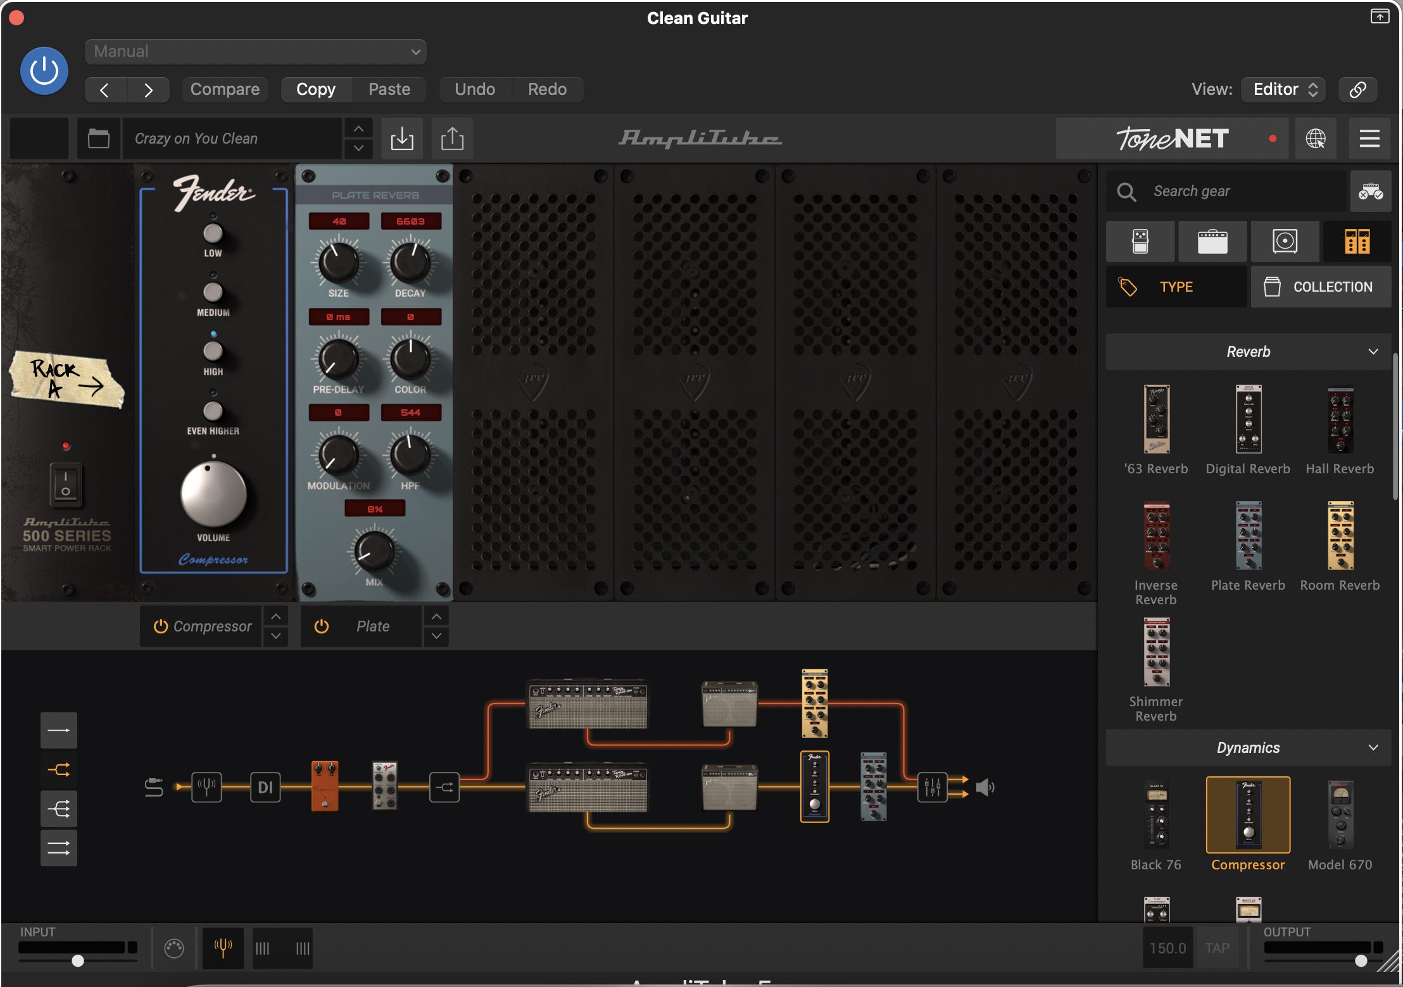Select the orange stomp pedal in chain
Image resolution: width=1403 pixels, height=987 pixels.
click(325, 786)
